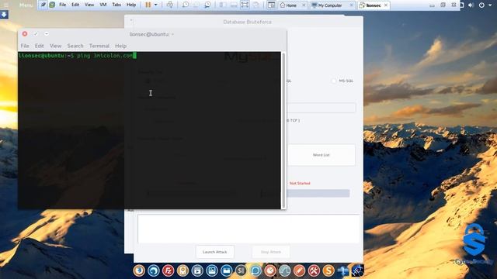Click the terminal vertical scrollbar
The image size is (497, 279).
[x=283, y=129]
